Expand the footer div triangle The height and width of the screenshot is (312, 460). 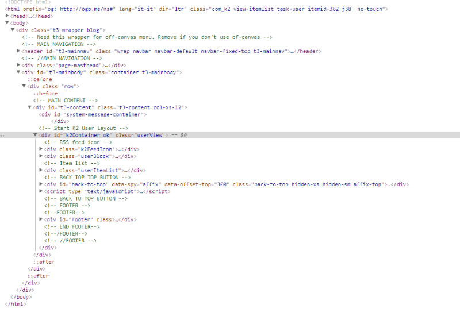click(41, 219)
